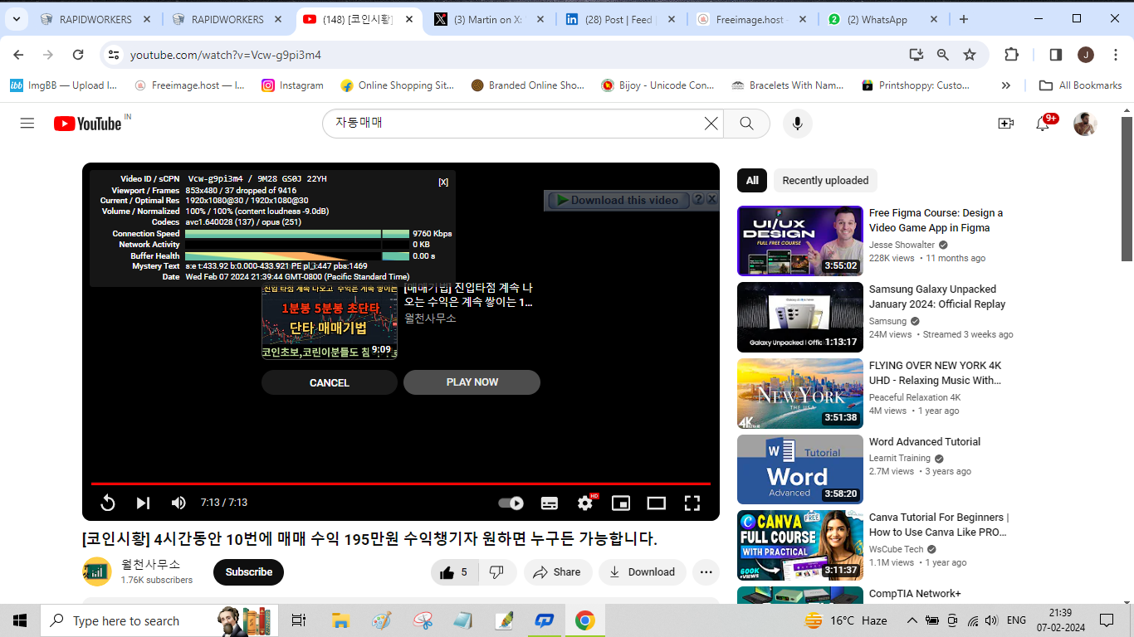Viewport: 1134px width, 637px height.
Task: Go to YouTube home via the logo
Action: [x=88, y=124]
